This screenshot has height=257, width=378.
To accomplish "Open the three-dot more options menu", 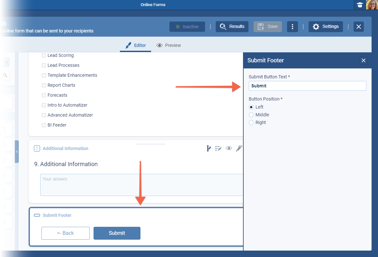I will pos(292,27).
